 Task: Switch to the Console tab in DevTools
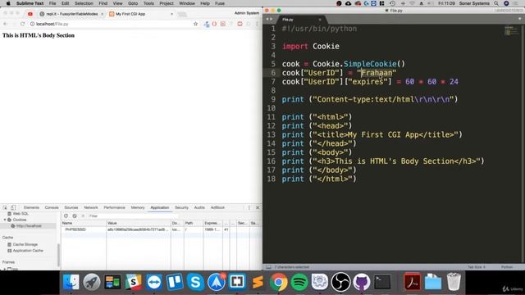click(52, 207)
